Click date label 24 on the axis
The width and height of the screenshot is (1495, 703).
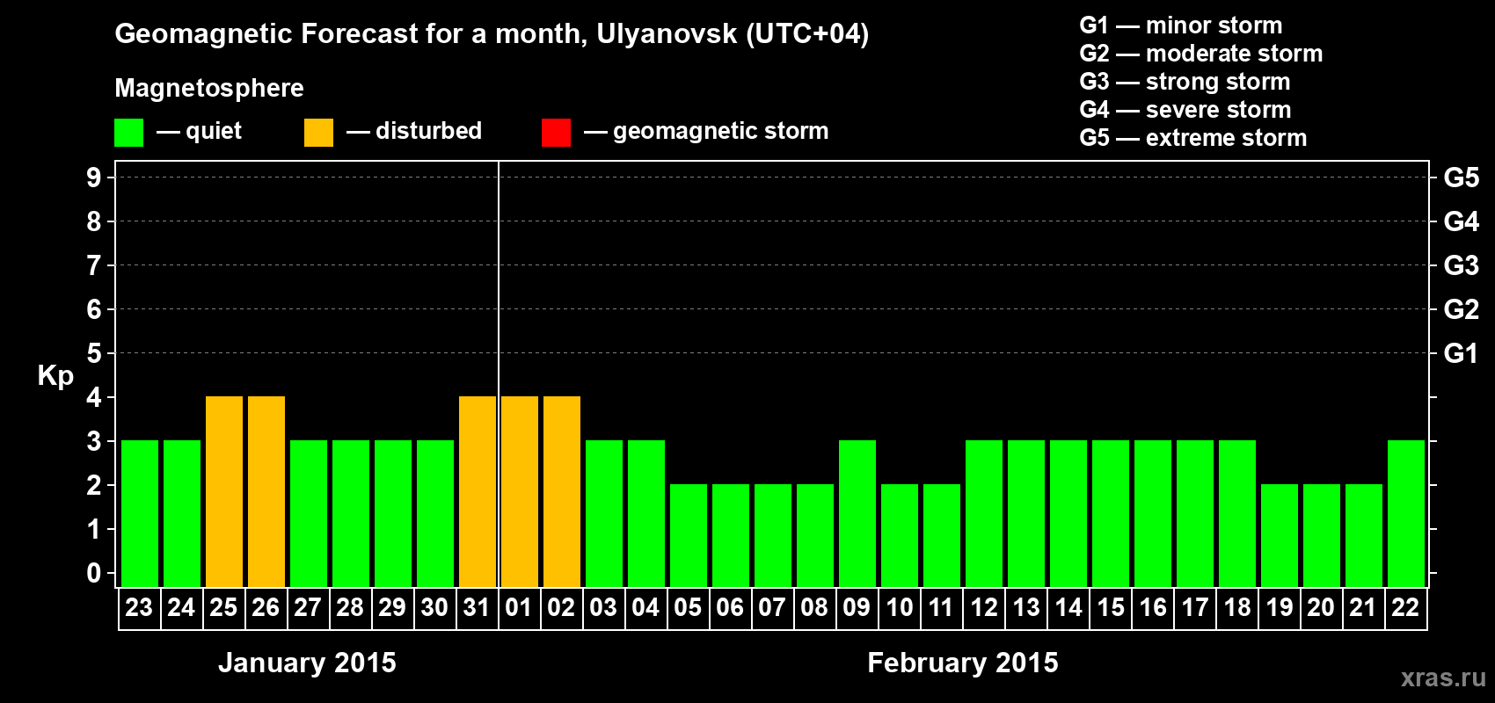click(x=181, y=608)
